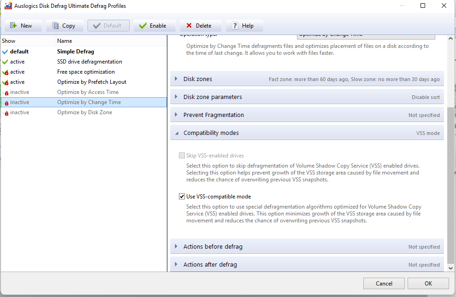Screen dimensions: 456x297
Task: Expand the Actions after defrag section
Action: pyautogui.click(x=307, y=264)
